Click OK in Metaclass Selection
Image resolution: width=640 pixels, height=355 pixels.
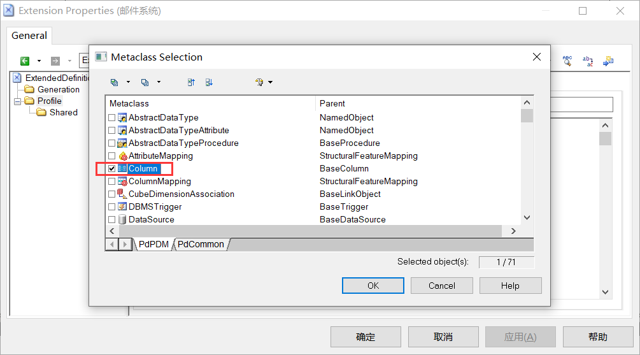(373, 286)
